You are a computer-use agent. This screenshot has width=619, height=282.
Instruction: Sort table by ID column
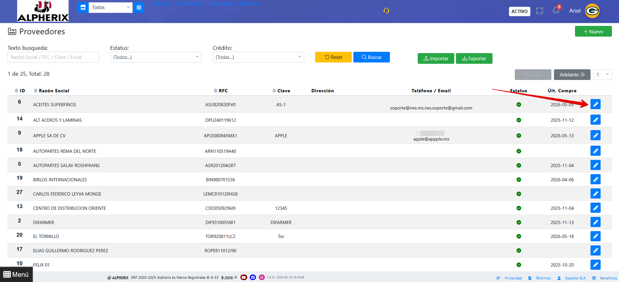tap(20, 91)
